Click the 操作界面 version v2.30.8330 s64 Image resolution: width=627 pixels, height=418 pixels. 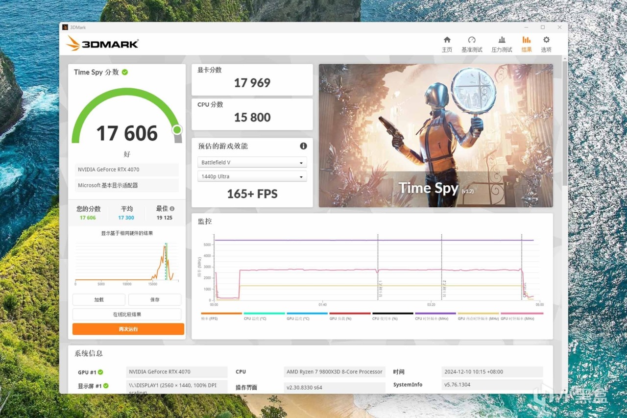[335, 387]
